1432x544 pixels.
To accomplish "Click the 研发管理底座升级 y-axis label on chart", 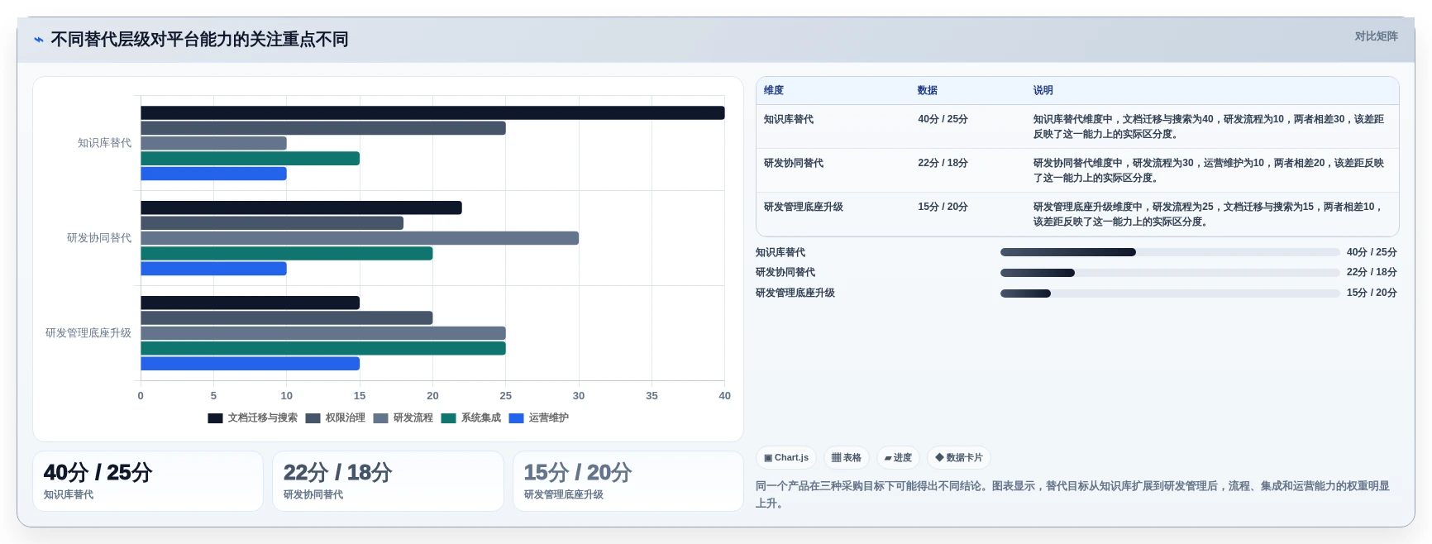I will click(x=88, y=333).
